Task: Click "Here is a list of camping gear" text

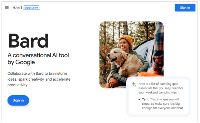Action: tap(161, 88)
